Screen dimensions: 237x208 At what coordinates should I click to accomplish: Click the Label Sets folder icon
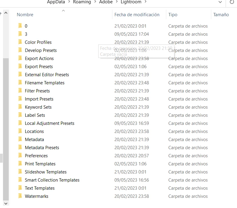click(x=20, y=115)
